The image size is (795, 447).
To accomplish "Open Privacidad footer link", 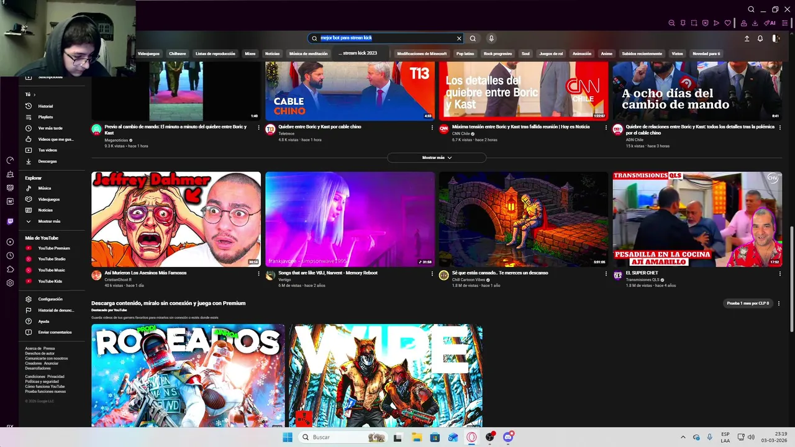I will click(56, 376).
